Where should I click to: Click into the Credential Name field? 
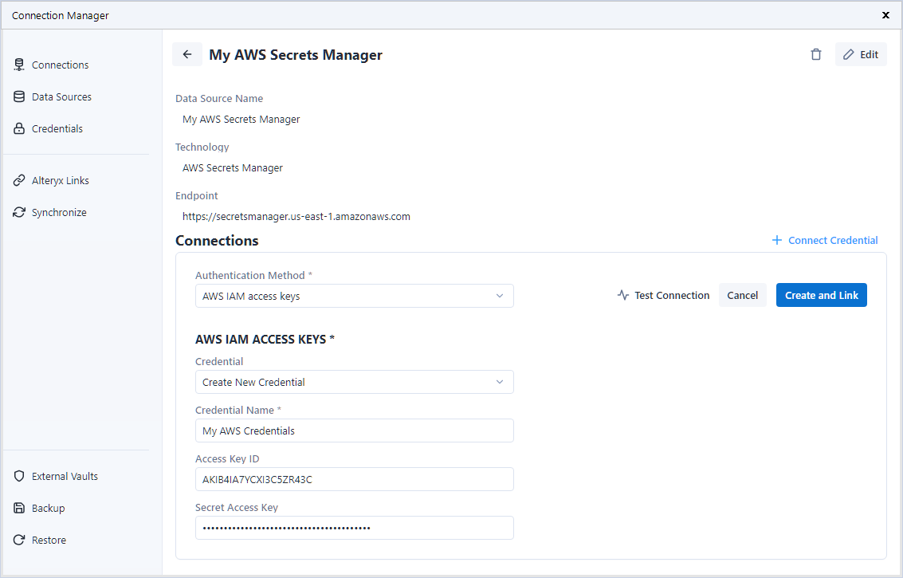coord(354,431)
